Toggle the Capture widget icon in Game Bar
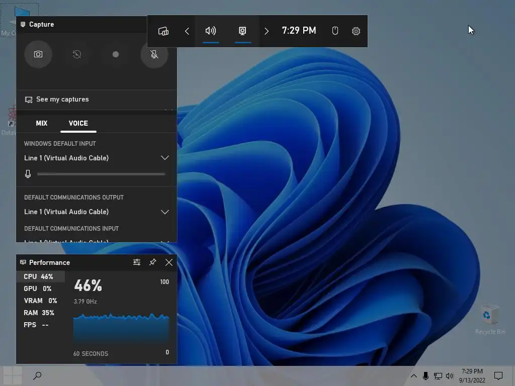 pyautogui.click(x=242, y=31)
